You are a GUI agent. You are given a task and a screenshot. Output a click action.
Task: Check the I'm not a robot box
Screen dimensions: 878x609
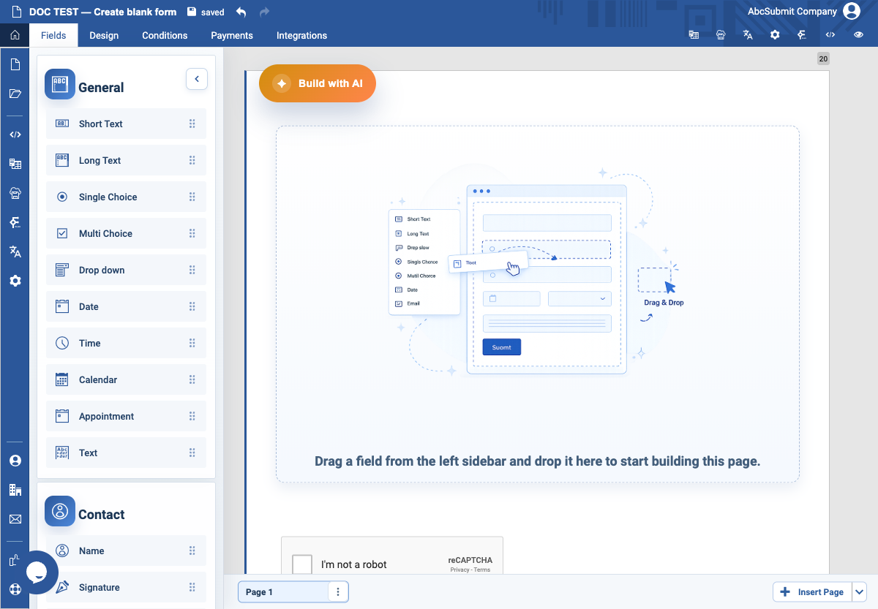click(302, 564)
